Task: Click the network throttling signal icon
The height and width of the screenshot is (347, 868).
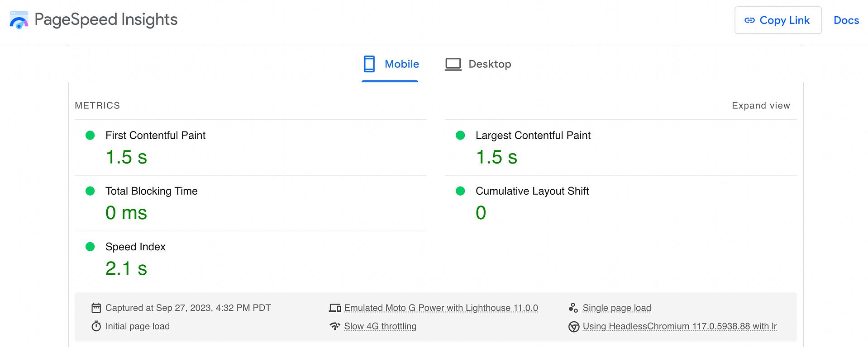Action: [335, 326]
